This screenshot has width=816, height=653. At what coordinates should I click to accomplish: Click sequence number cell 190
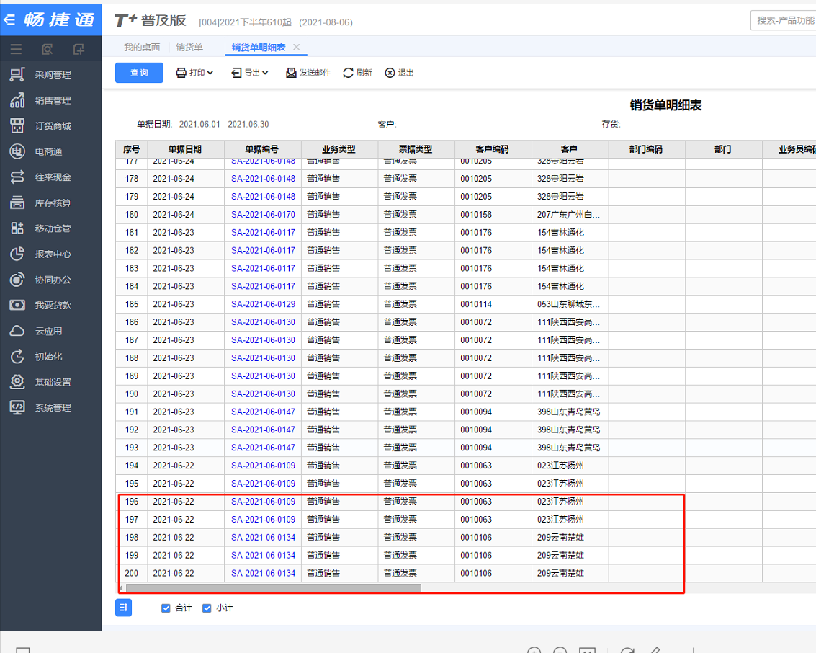(x=132, y=394)
